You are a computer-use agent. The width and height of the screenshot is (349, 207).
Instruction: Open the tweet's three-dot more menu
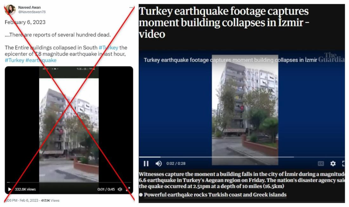tap(131, 8)
